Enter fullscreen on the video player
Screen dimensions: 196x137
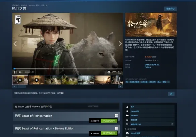(x=120, y=72)
